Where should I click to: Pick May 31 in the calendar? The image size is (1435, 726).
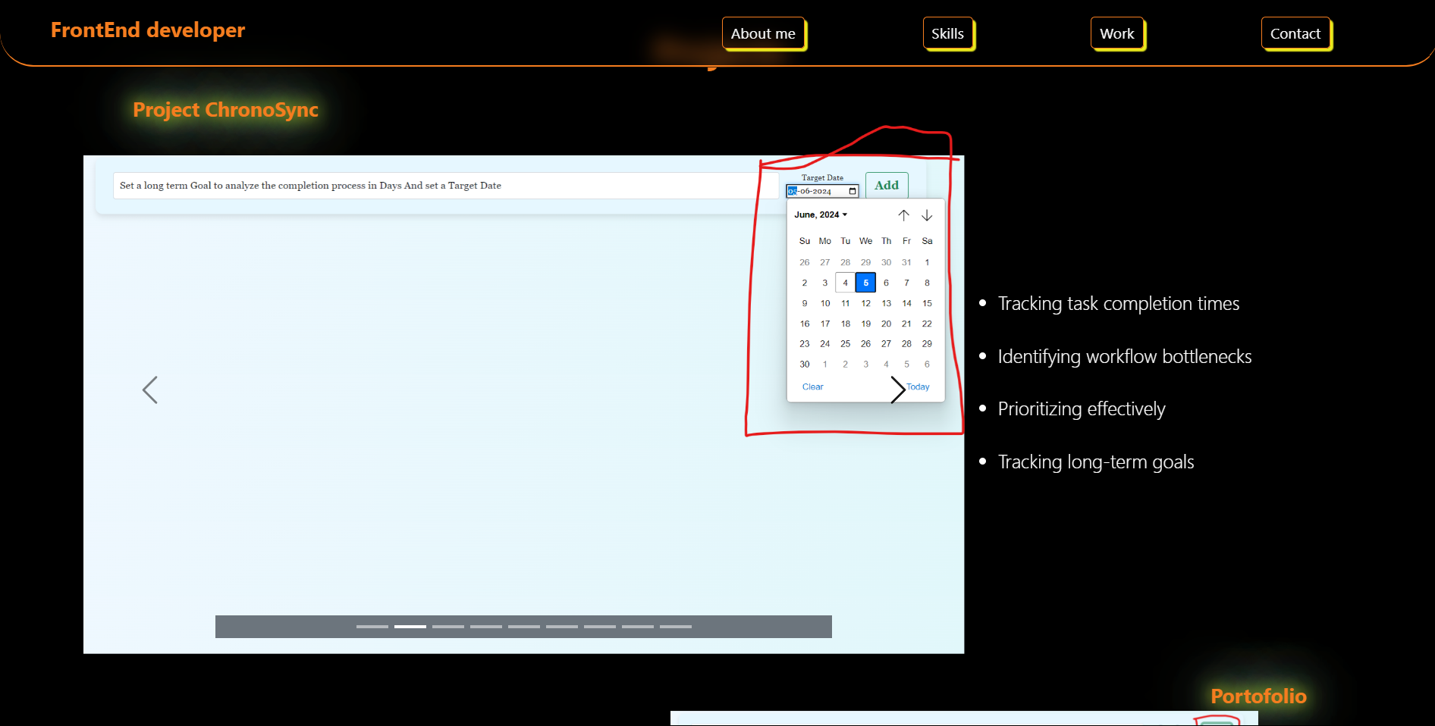(x=906, y=262)
